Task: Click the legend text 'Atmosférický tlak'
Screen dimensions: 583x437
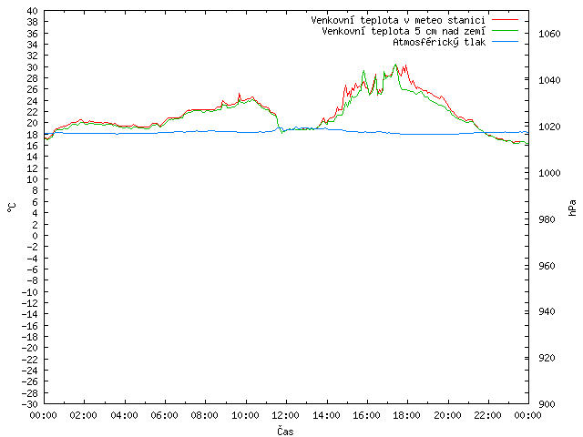Action: pos(439,43)
